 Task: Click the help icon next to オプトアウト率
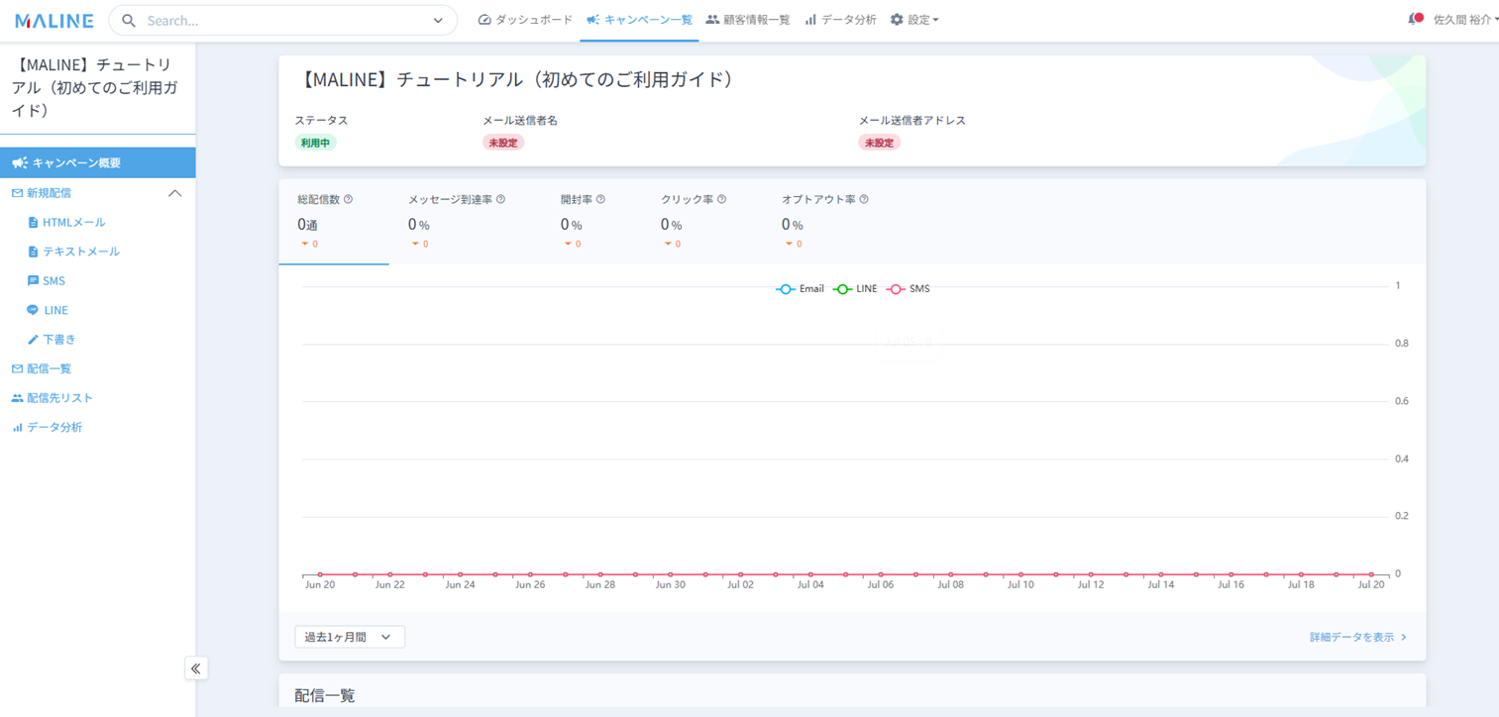864,200
